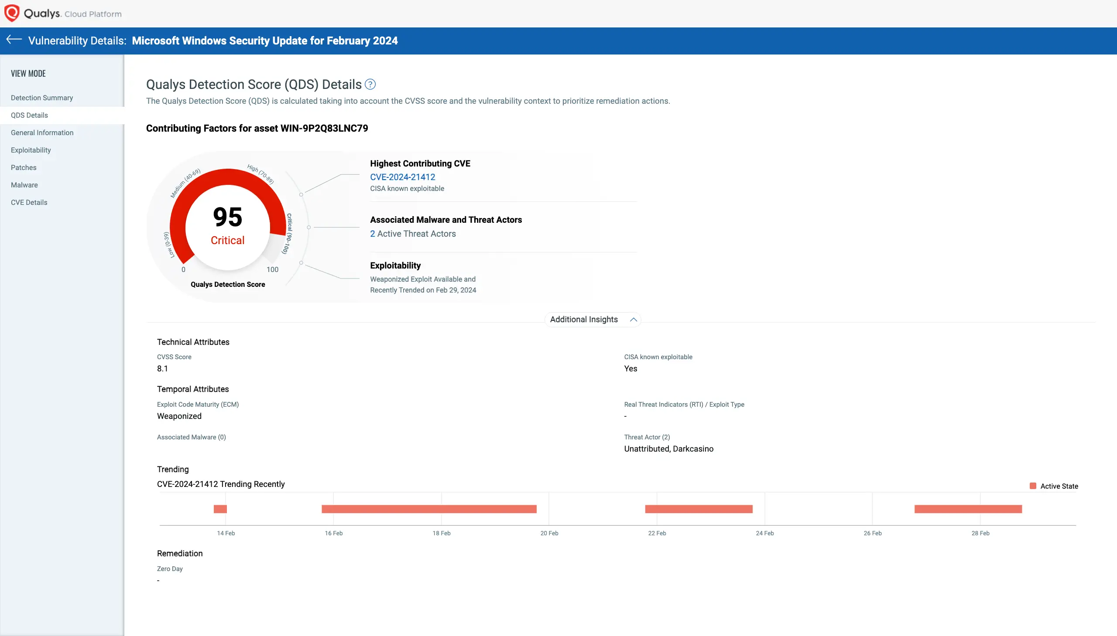Select the trending bar near 14 Feb
Screen dimensions: 1117x636
coord(220,509)
